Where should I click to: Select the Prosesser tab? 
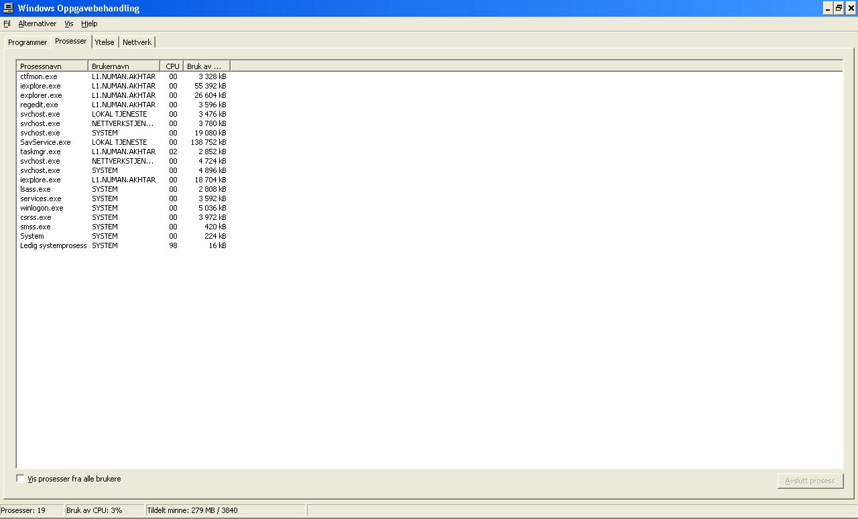click(71, 41)
